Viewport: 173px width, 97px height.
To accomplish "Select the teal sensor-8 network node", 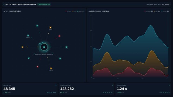I will 29,58.
